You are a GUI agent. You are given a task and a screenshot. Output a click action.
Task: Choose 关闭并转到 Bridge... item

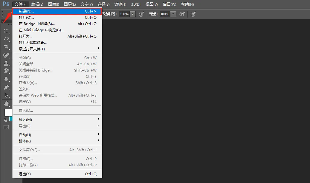(57, 70)
